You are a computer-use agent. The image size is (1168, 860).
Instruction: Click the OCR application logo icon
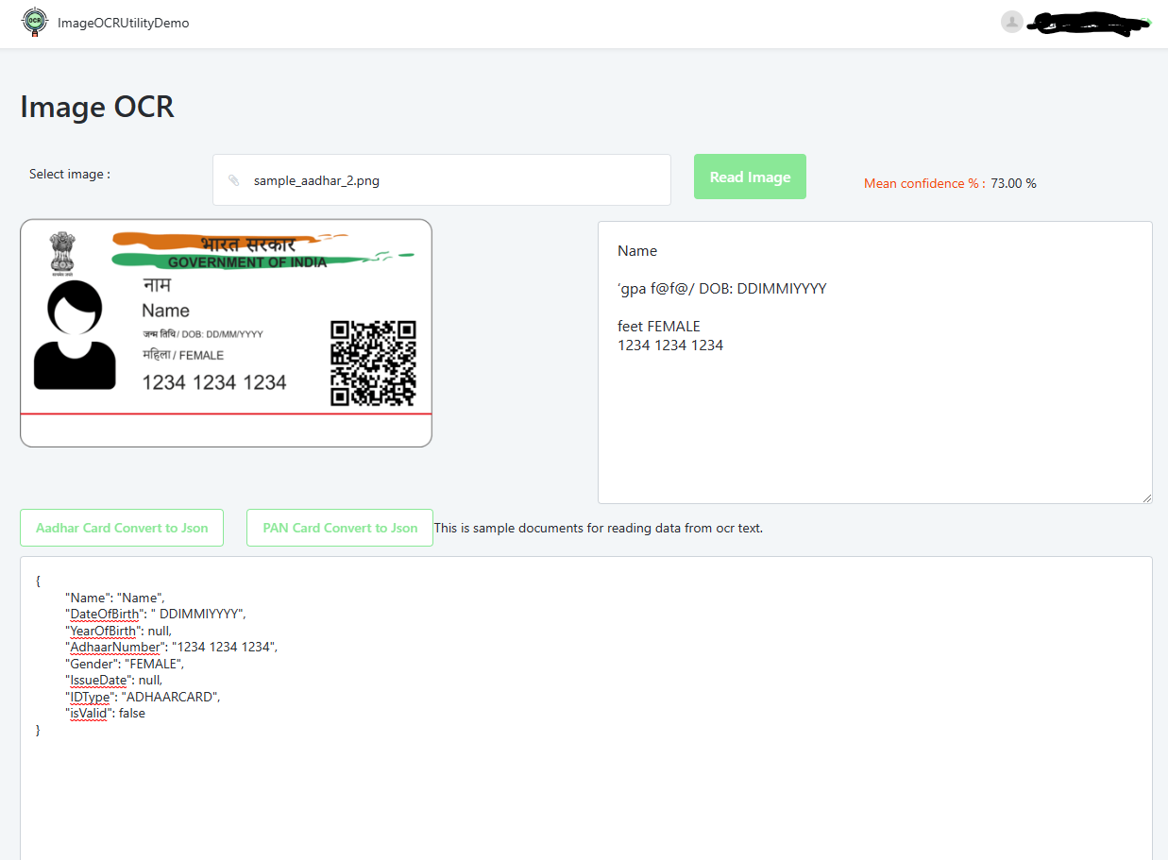coord(35,22)
